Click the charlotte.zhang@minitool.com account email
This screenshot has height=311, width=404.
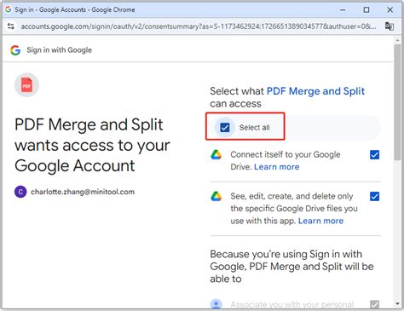pos(83,192)
